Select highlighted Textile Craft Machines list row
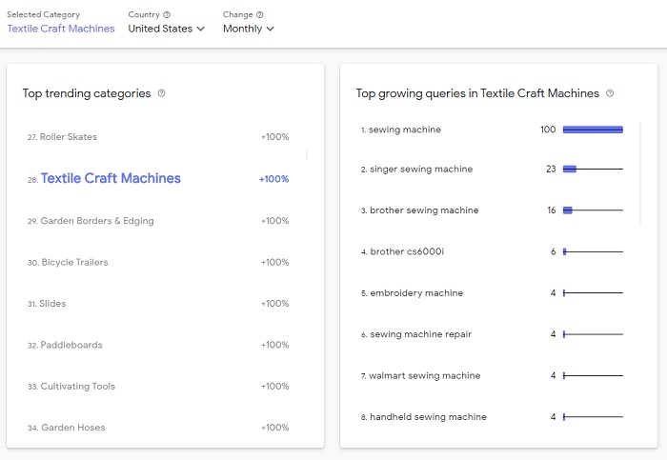 tap(158, 178)
